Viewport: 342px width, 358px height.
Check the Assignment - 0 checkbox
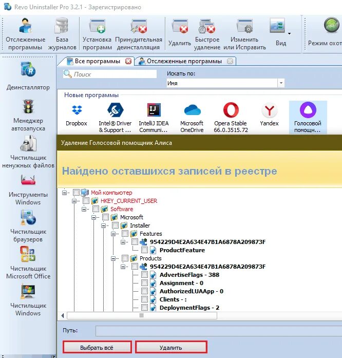tap(144, 283)
